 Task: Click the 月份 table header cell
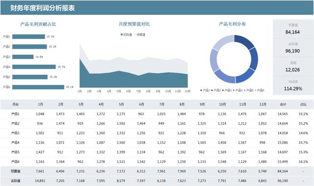pos(15,104)
